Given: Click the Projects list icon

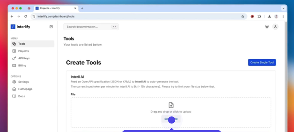Looking at the screenshot, I should point(14,51).
